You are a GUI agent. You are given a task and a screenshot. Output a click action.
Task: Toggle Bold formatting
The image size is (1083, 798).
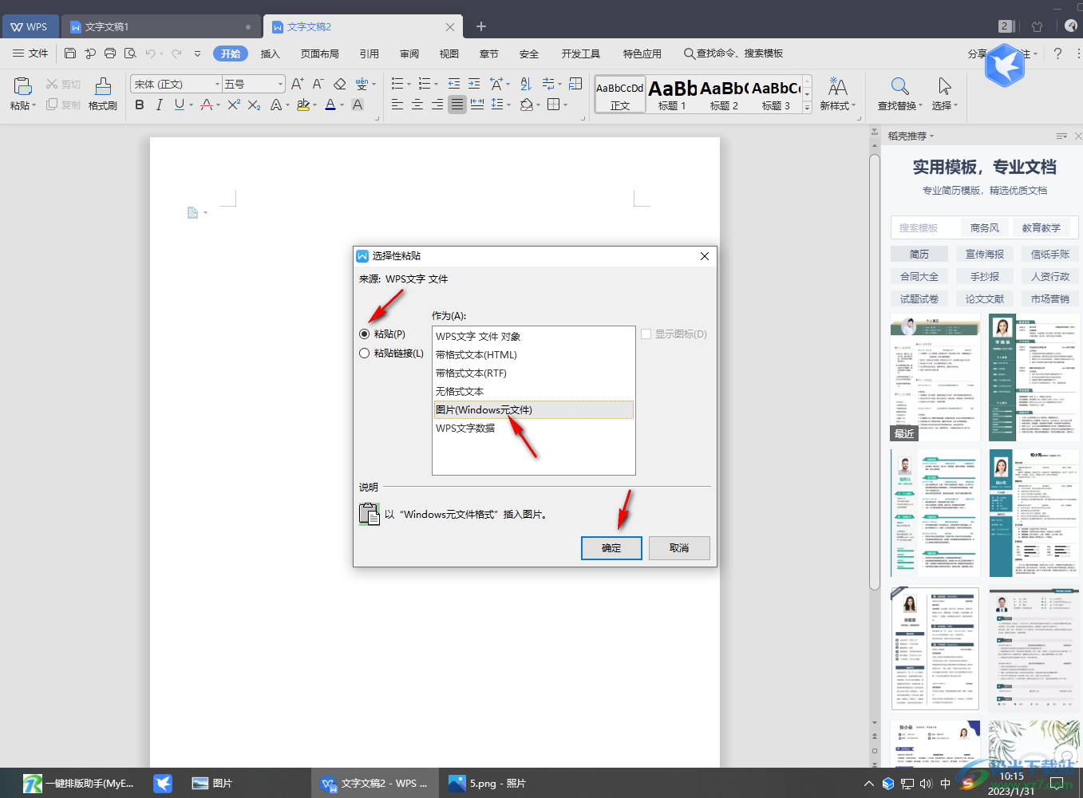pos(140,105)
